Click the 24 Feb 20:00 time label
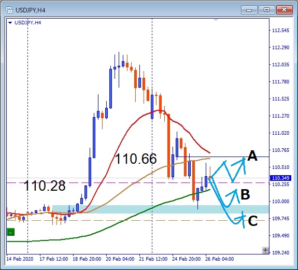 (x=186, y=259)
